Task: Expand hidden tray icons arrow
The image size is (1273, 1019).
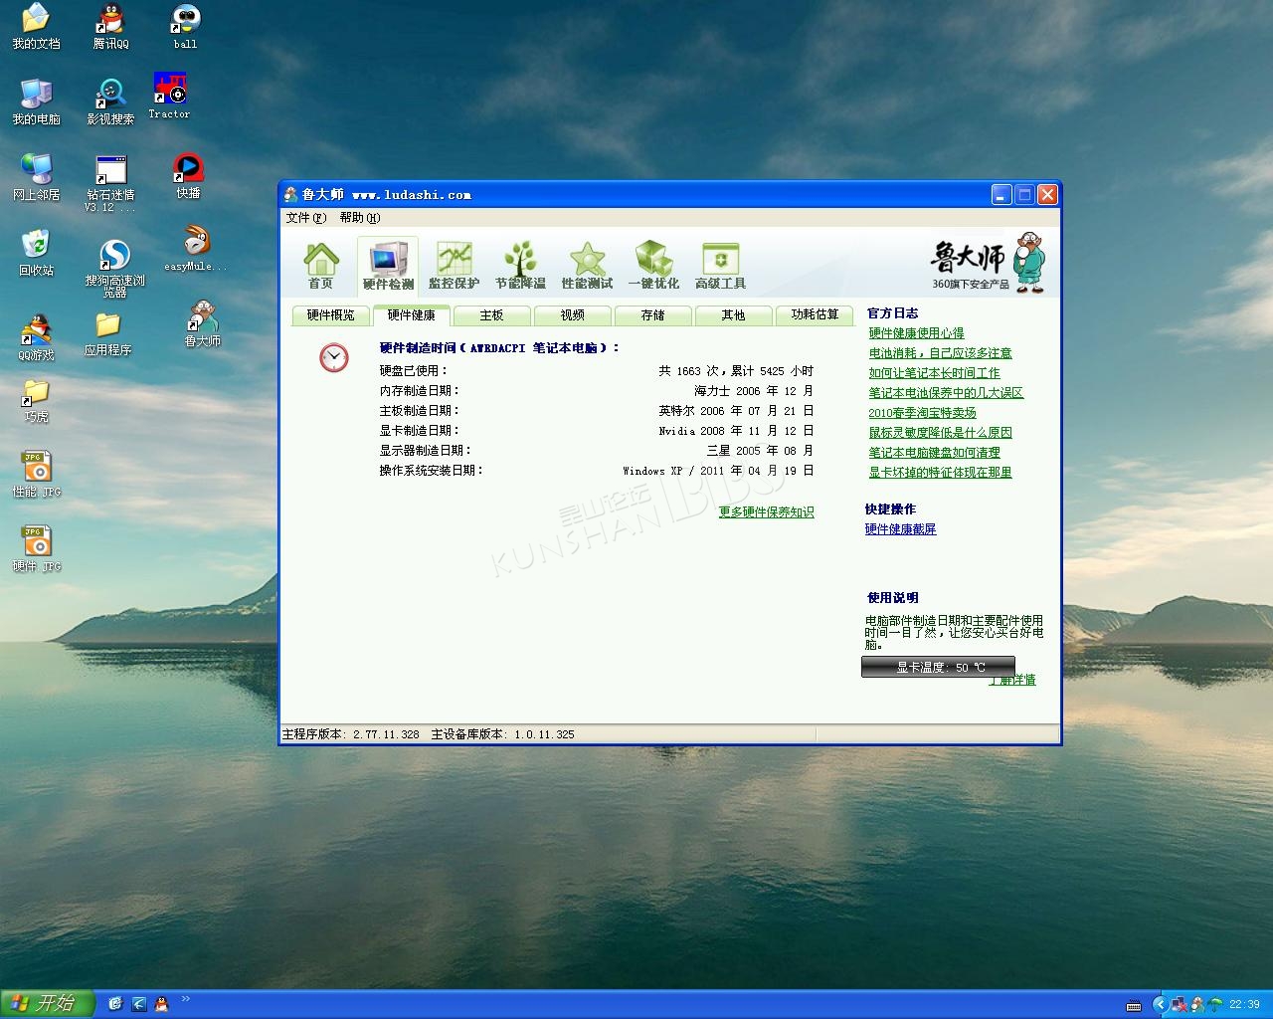Action: (x=1160, y=1004)
